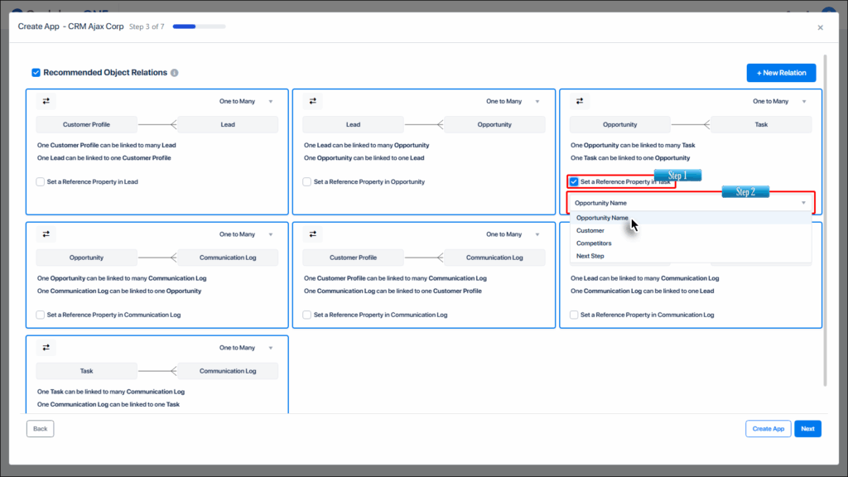848x477 pixels.
Task: Enable Set a Reference Property in Opportunity
Action: (x=306, y=181)
